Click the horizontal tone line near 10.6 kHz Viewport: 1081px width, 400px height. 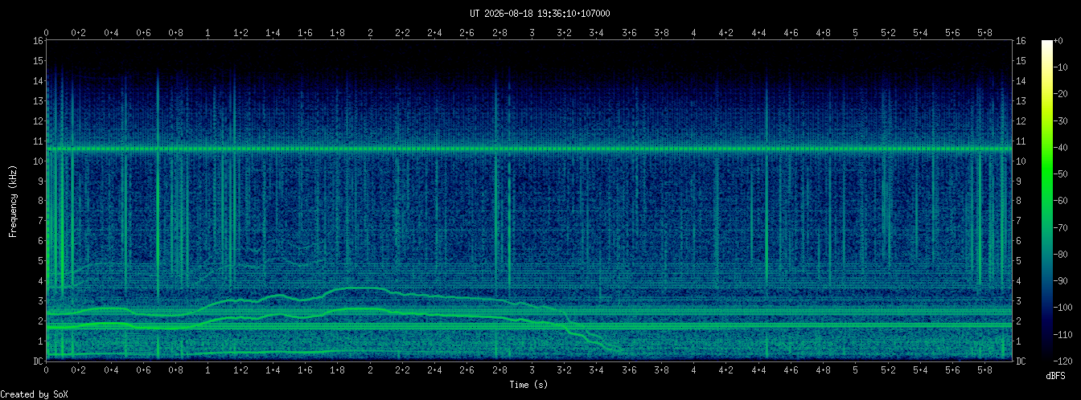[529, 149]
